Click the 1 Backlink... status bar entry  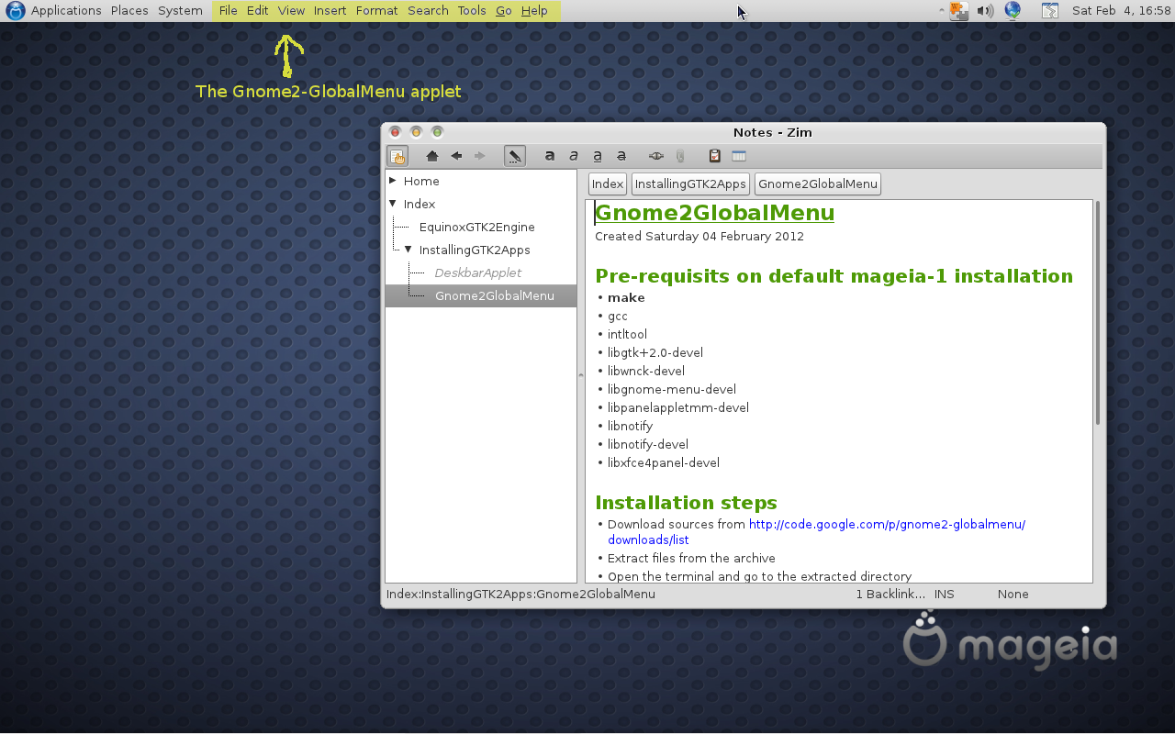point(890,595)
